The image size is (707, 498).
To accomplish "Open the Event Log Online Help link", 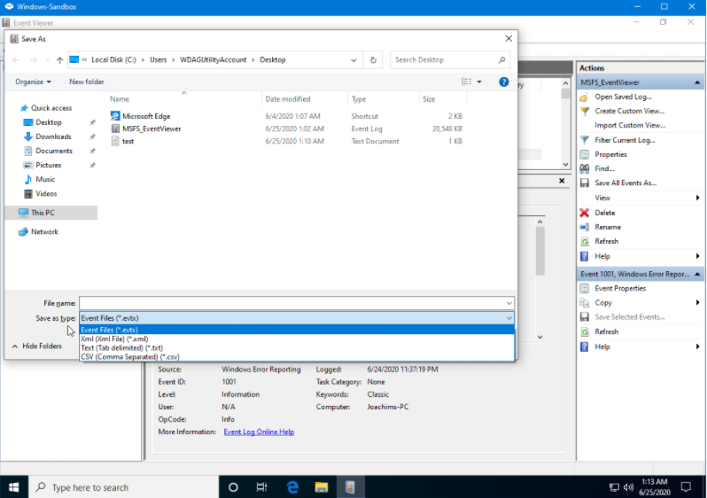I will tap(259, 432).
